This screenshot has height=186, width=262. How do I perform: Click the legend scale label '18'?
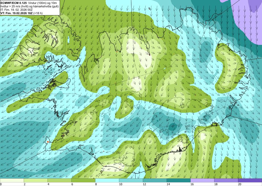point(216,184)
